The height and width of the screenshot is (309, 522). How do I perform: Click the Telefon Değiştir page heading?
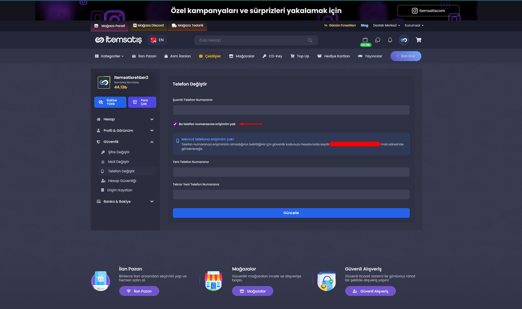click(190, 84)
